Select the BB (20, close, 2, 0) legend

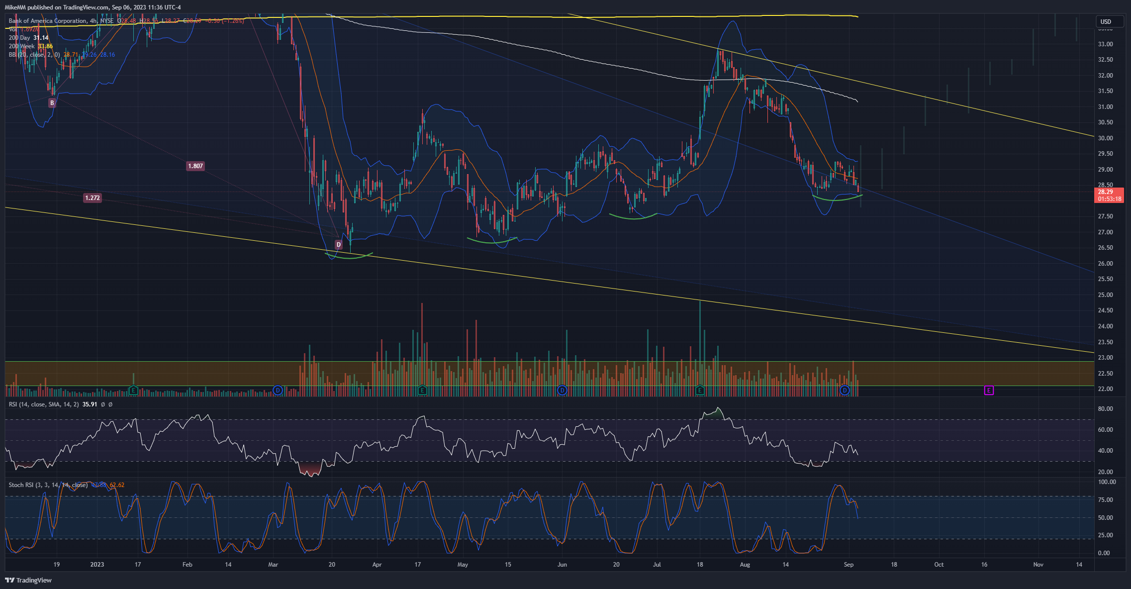pos(34,55)
